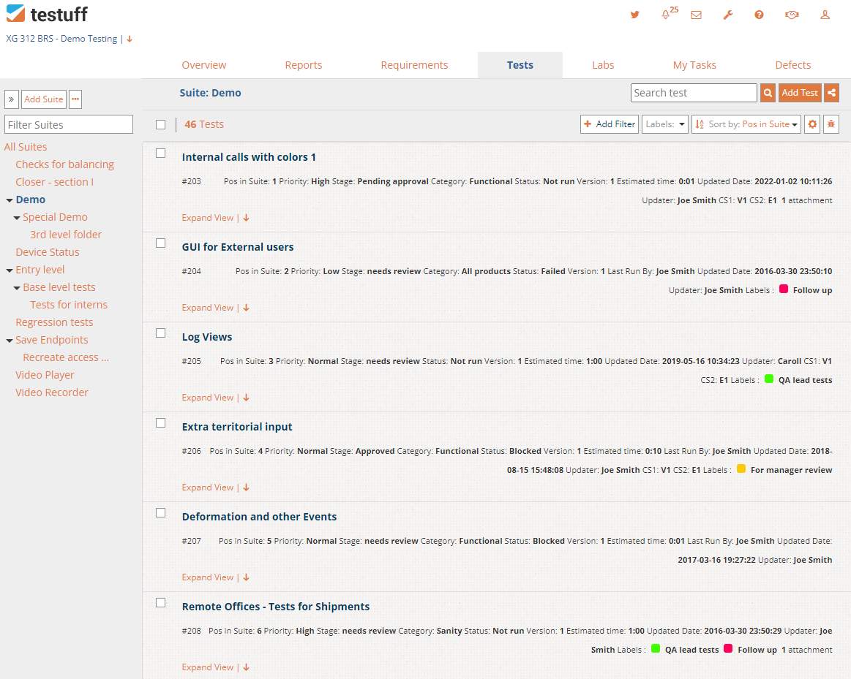Check the Remote Offices - Tests for Shipments checkbox
This screenshot has height=679, width=851.
tap(161, 603)
